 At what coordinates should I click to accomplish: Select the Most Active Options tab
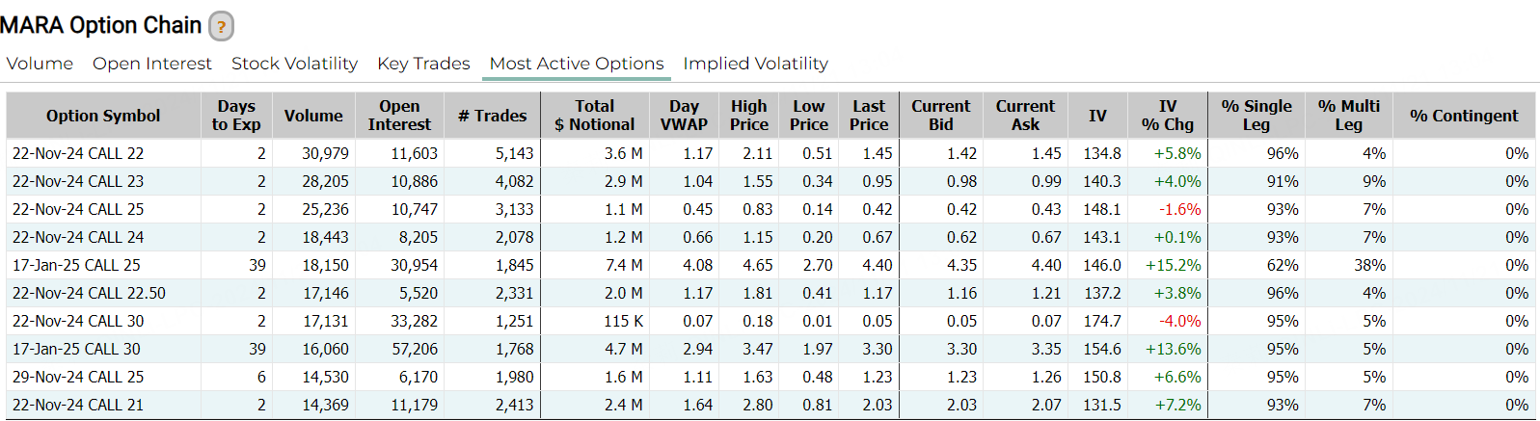coord(577,64)
